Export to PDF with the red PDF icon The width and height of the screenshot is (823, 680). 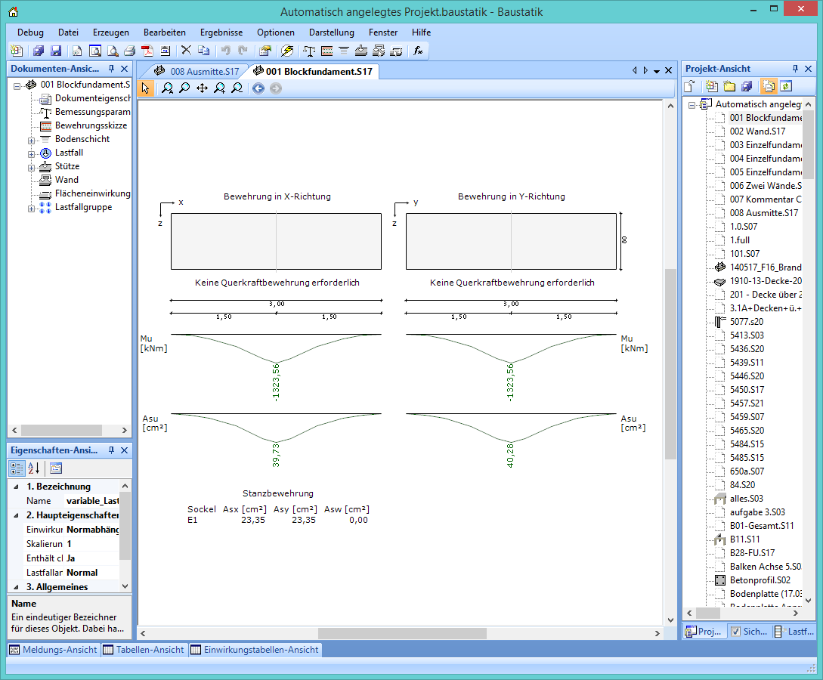(x=147, y=51)
